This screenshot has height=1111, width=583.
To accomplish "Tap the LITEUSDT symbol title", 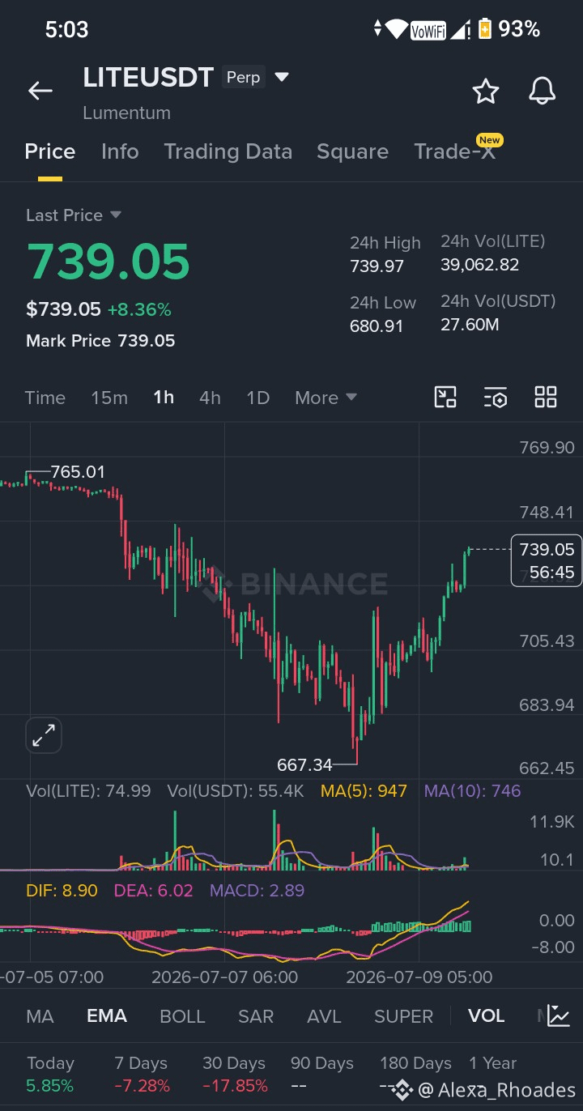I will point(148,77).
